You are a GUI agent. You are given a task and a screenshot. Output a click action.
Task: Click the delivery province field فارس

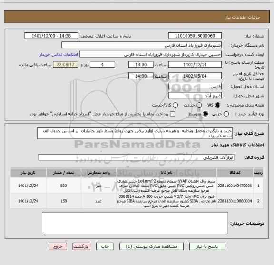195,86
